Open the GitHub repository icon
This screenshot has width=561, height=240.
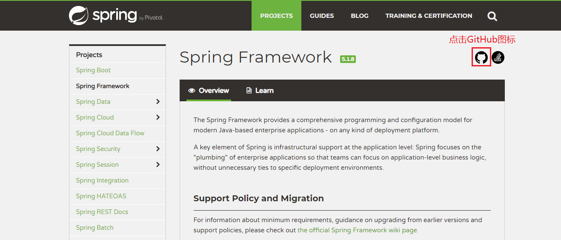[481, 57]
